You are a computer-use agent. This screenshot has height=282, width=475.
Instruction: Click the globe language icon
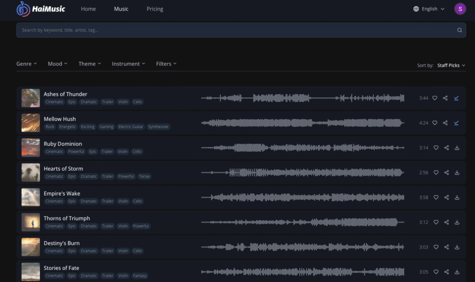point(416,9)
